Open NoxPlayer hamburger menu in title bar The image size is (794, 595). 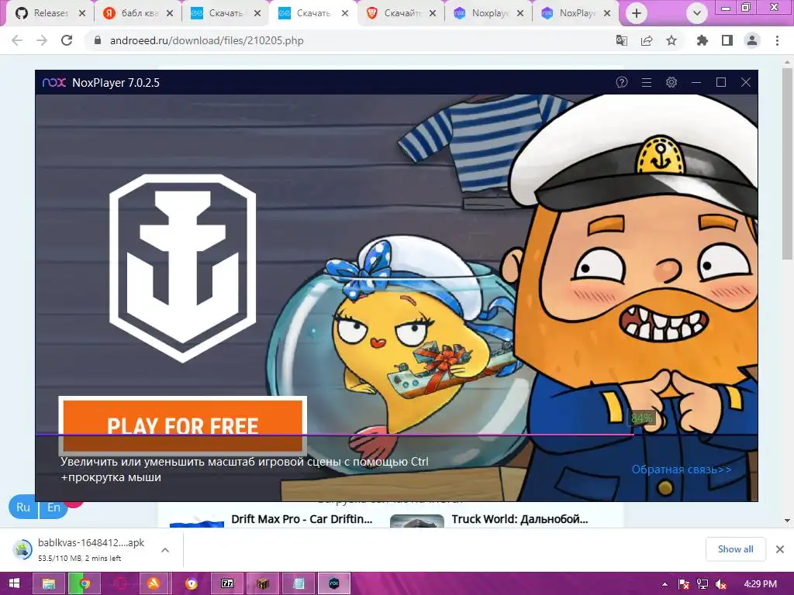tap(646, 82)
